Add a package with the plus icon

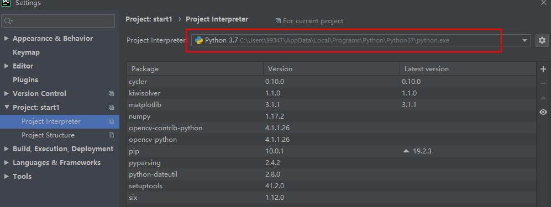pos(543,69)
